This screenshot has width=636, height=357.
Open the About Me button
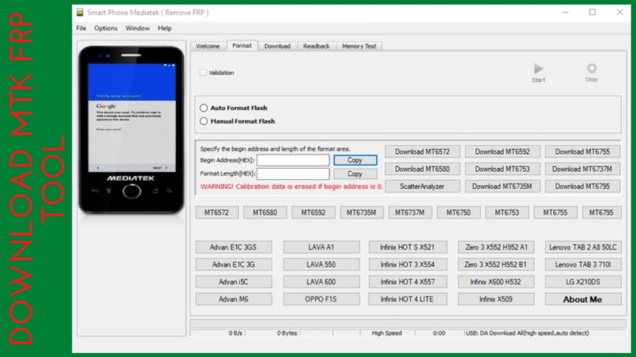(582, 299)
